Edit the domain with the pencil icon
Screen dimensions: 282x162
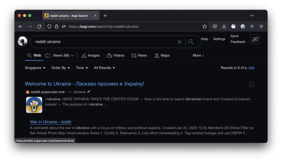[89, 92]
